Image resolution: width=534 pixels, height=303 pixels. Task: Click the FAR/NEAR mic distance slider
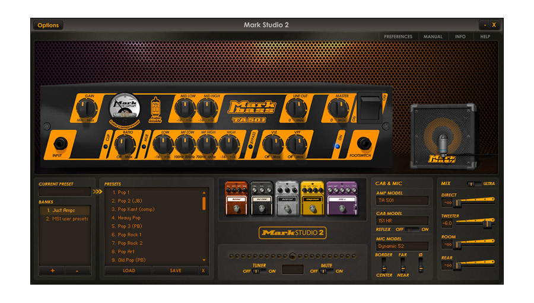point(402,265)
